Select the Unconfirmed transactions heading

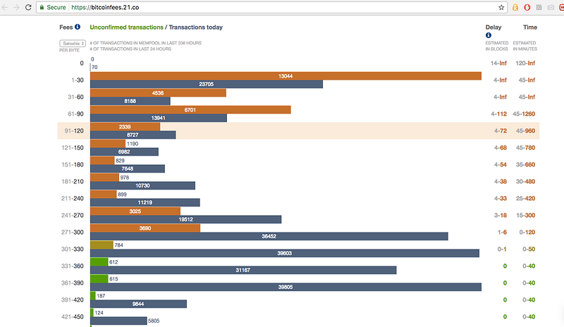coord(127,27)
